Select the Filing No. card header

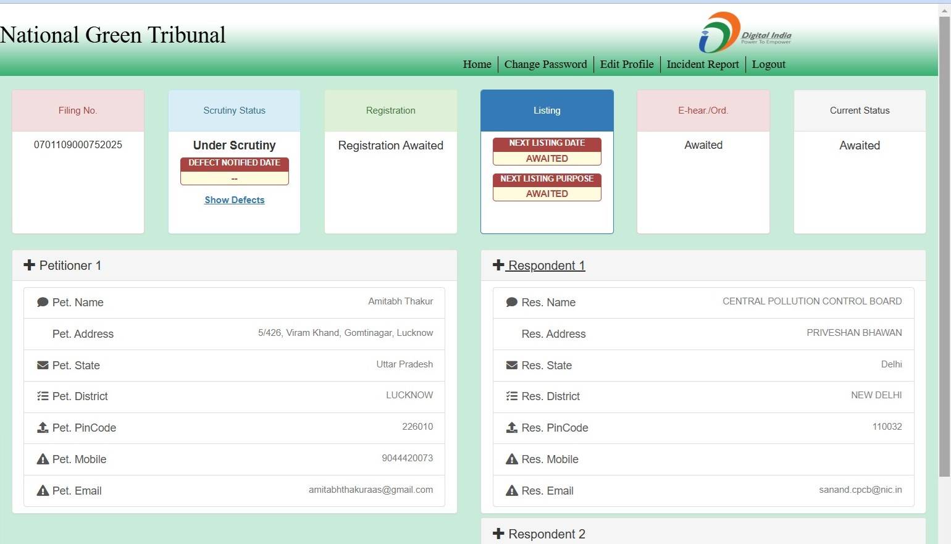(78, 111)
